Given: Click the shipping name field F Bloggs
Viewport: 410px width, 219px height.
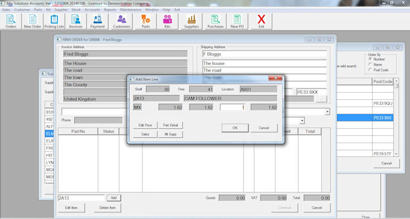Looking at the screenshot, I should (264, 54).
